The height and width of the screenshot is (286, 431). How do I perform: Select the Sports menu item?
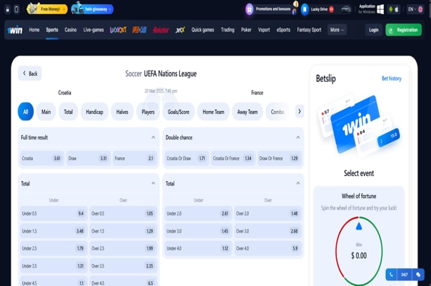click(52, 29)
